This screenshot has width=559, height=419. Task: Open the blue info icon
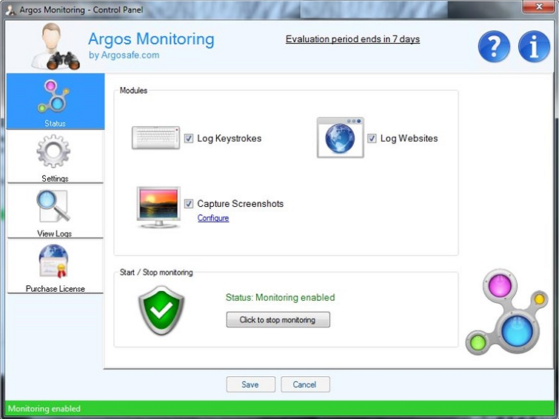[x=534, y=47]
